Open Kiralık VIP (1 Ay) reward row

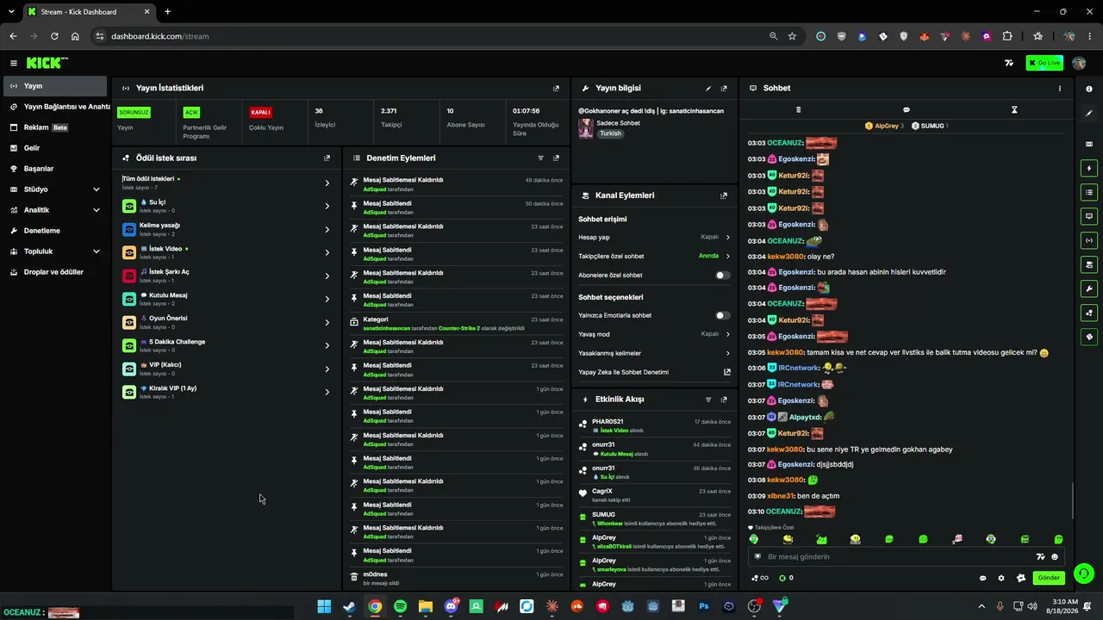pyautogui.click(x=226, y=392)
